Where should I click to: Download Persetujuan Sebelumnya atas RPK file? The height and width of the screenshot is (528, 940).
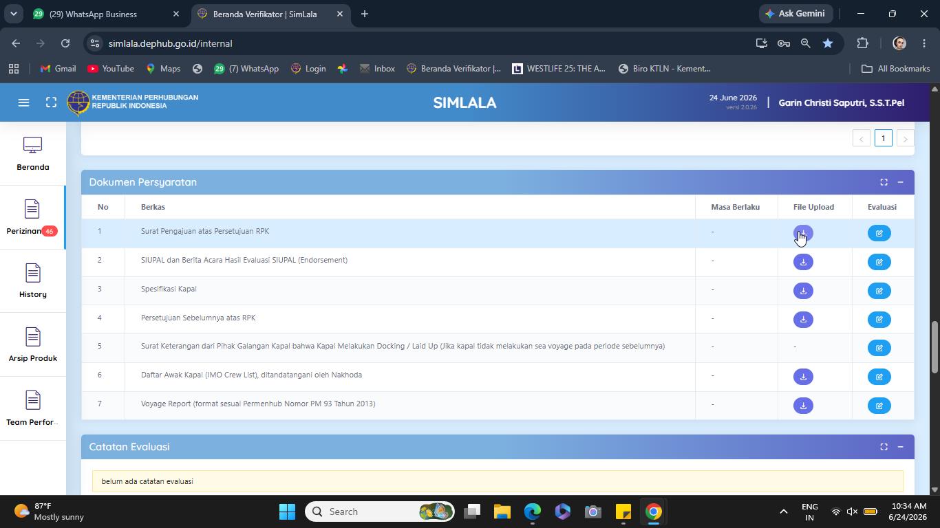click(x=803, y=320)
